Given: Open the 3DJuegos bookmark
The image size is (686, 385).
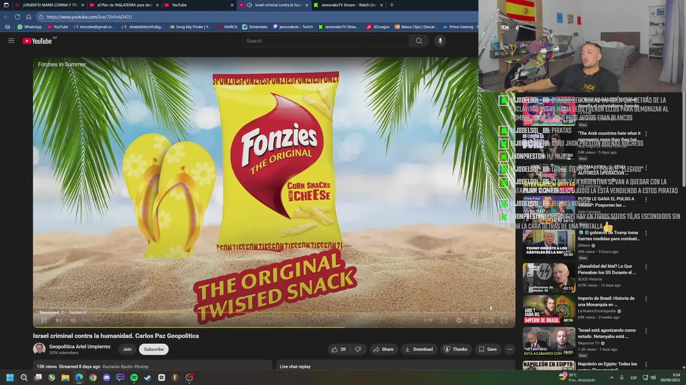Looking at the screenshot, I should (x=378, y=27).
